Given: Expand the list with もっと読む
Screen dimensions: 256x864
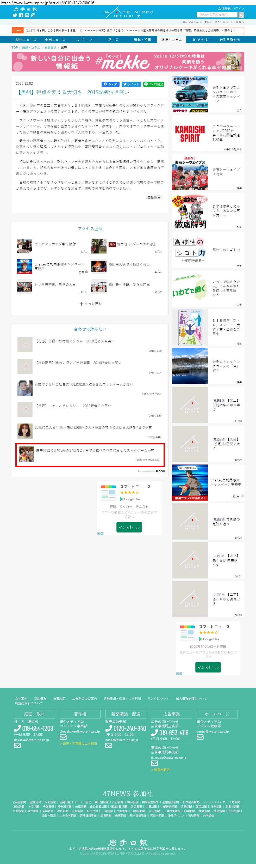Looking at the screenshot, I should click(x=90, y=304).
